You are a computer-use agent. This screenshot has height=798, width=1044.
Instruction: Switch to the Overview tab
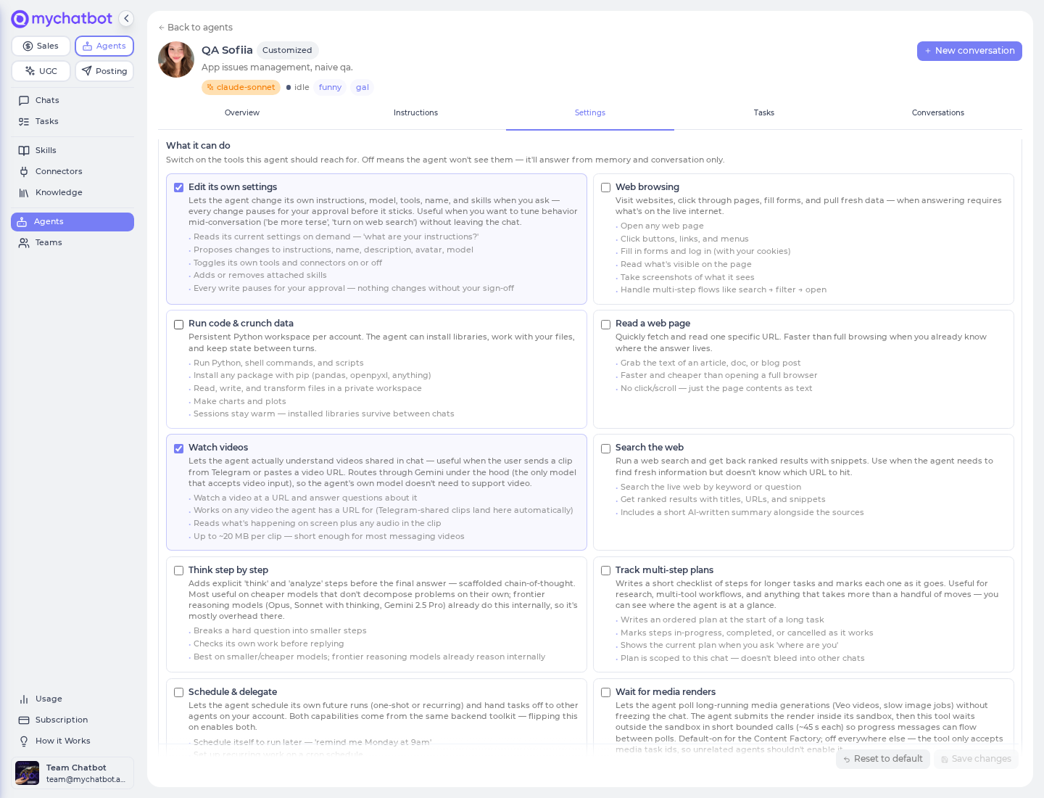tap(242, 112)
